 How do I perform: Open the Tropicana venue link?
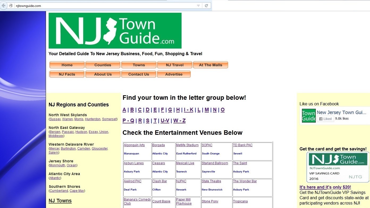(240, 201)
